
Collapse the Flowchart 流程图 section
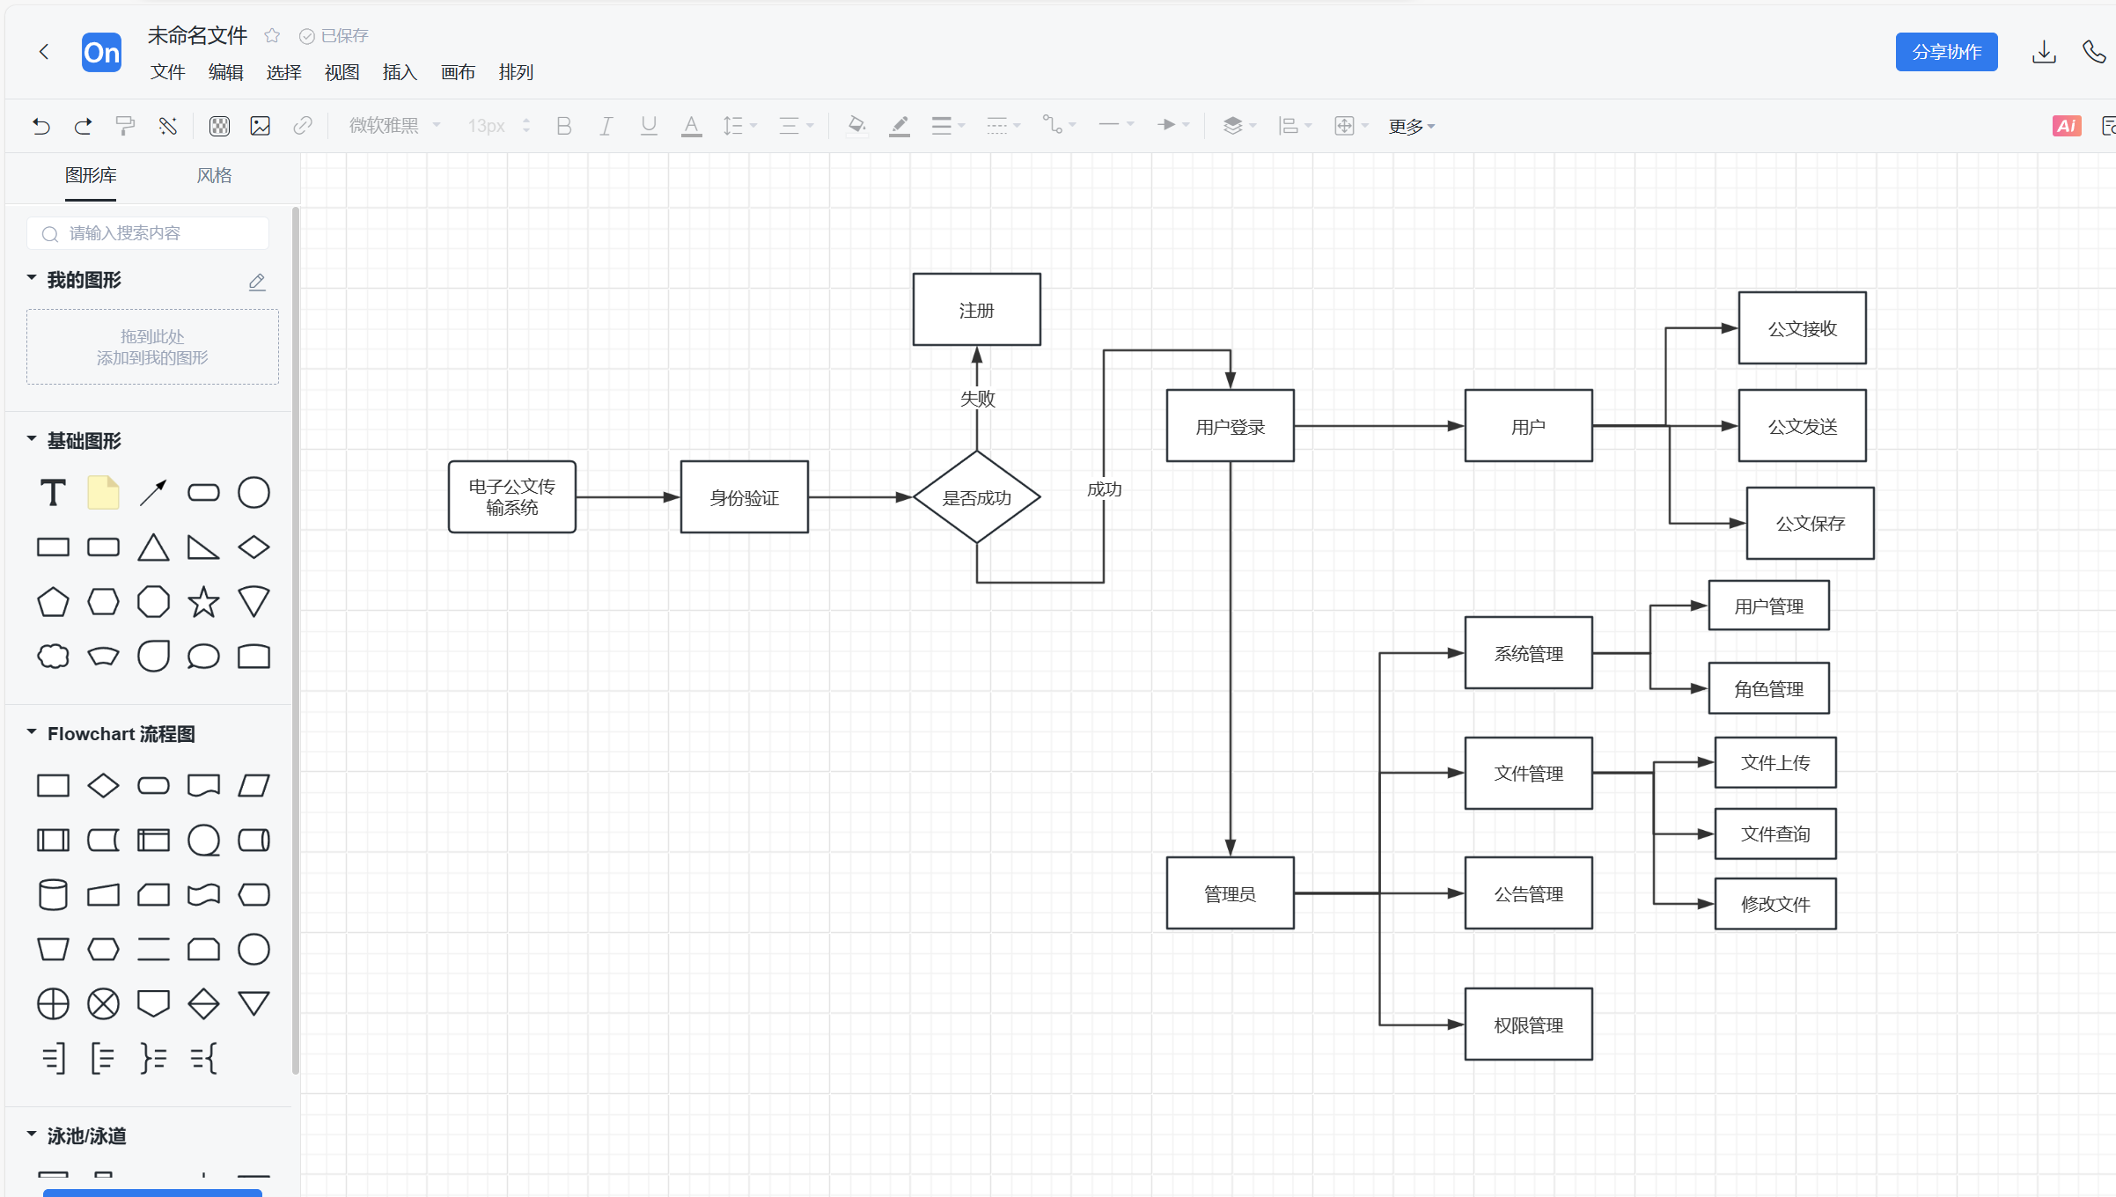[x=32, y=732]
